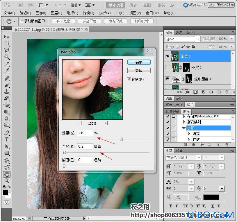Toggle checkmark for 渐变映射 action
This screenshot has height=222, width=237.
tap(167, 122)
